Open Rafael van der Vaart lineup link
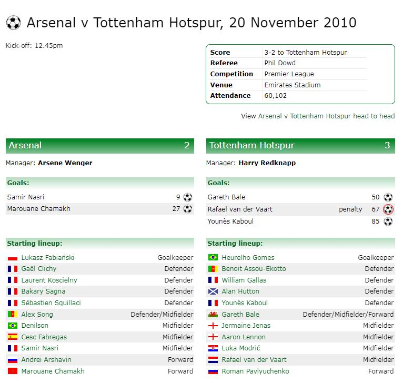403x383 pixels. pos(254,359)
